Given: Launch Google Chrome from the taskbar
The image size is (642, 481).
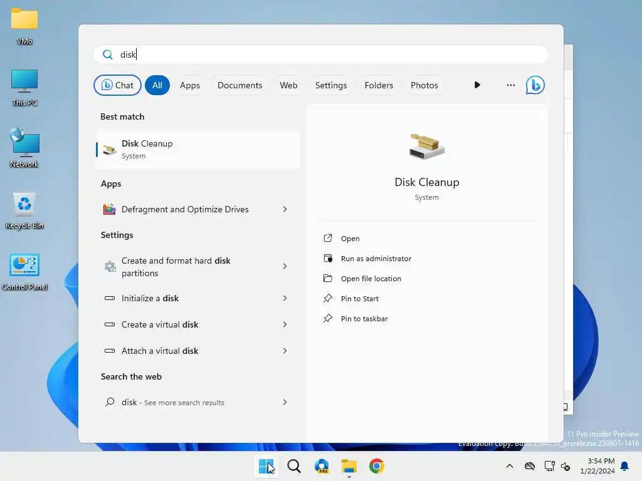Looking at the screenshot, I should tap(377, 466).
